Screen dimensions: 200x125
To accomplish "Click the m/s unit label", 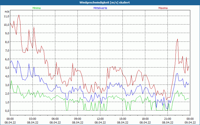I will click(7, 11).
